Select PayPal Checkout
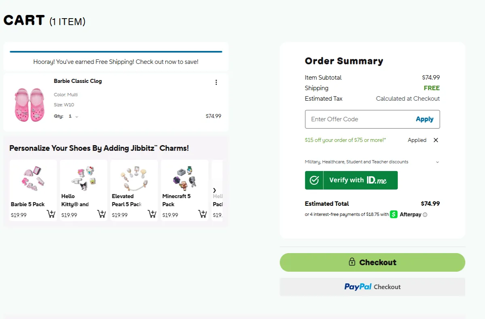Image resolution: width=485 pixels, height=319 pixels. point(372,287)
